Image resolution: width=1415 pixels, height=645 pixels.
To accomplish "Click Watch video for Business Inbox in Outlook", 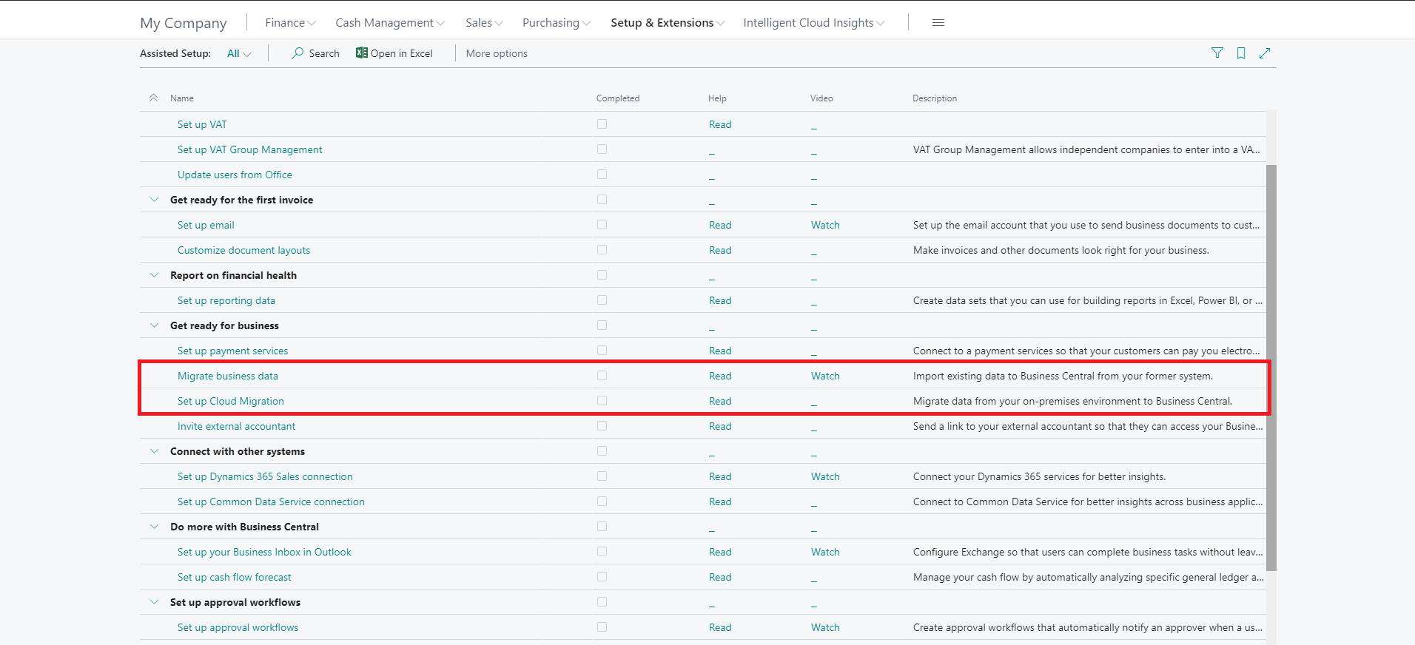I will point(825,552).
